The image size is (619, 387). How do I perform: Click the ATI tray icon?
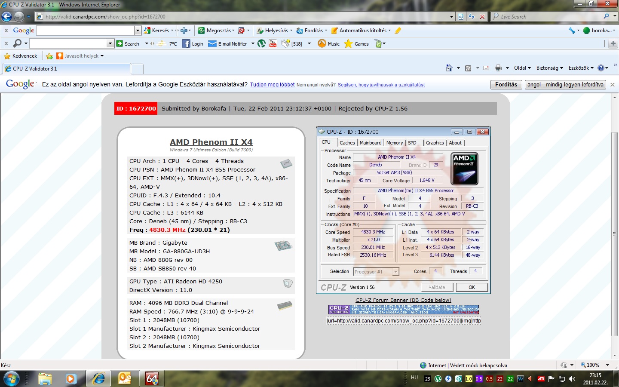pos(541,379)
